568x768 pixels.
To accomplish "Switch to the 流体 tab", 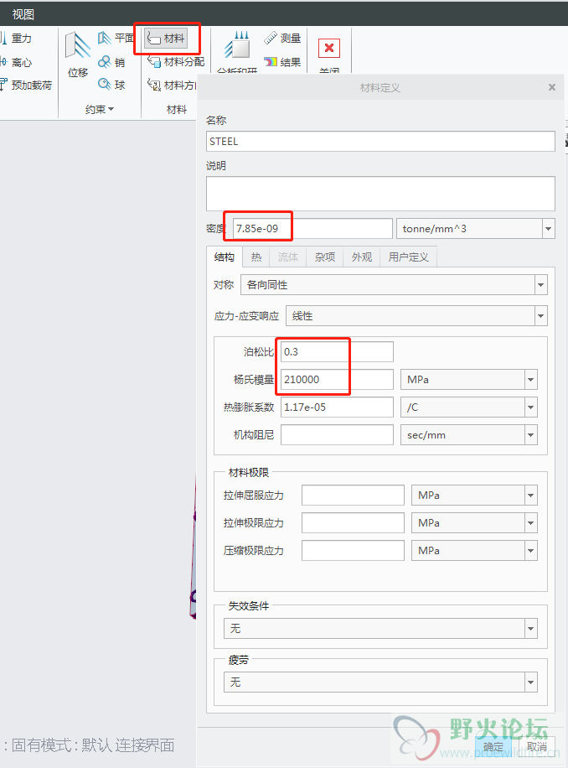I will click(287, 257).
